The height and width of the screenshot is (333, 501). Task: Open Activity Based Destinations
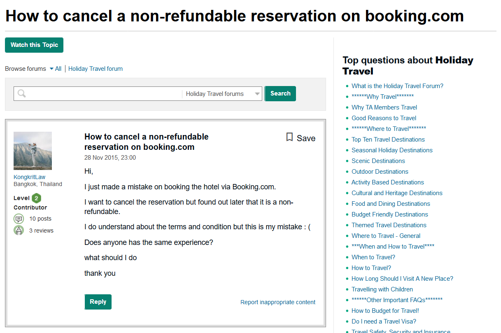[388, 182]
